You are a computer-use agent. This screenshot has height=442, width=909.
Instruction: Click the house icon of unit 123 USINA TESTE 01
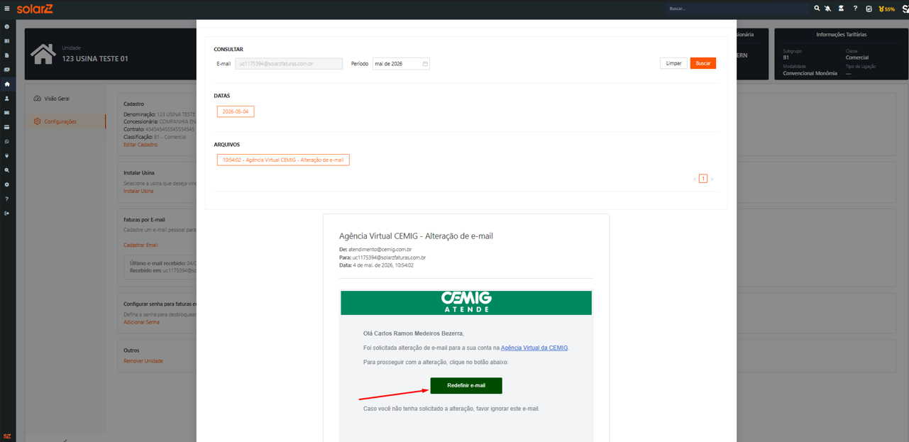pos(43,54)
